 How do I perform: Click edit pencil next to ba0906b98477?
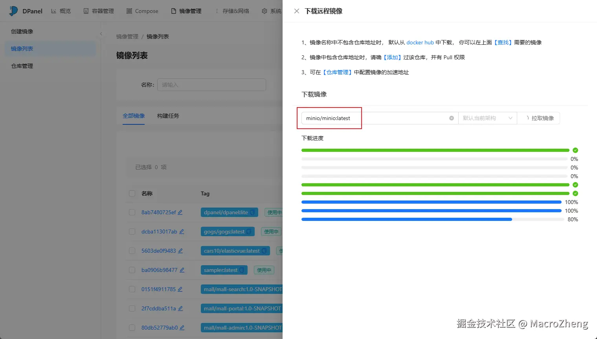pyautogui.click(x=182, y=270)
